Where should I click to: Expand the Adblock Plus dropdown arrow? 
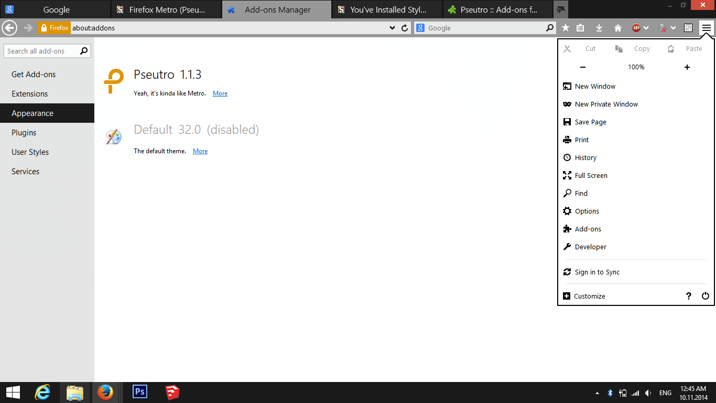pyautogui.click(x=646, y=28)
